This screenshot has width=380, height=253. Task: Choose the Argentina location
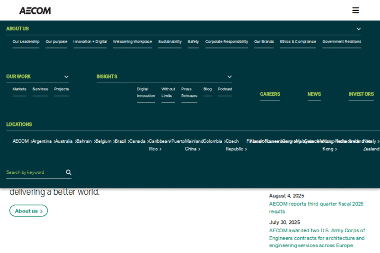click(43, 141)
